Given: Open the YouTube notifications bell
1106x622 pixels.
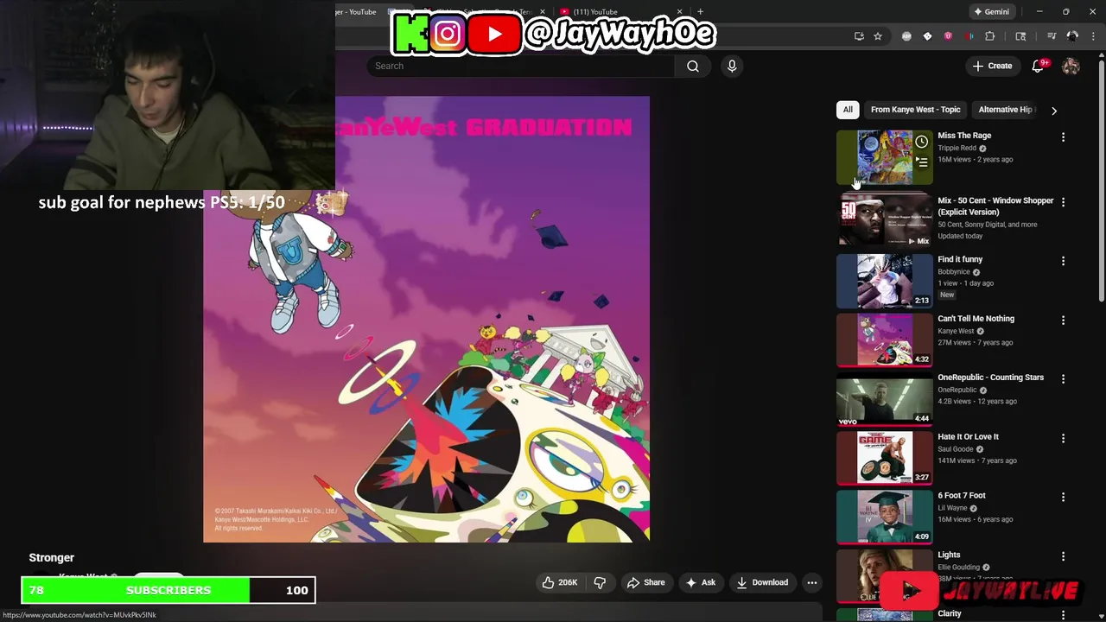Looking at the screenshot, I should click(1039, 66).
